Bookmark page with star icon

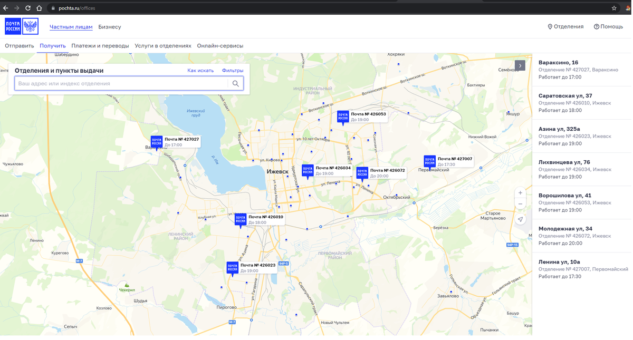(614, 8)
